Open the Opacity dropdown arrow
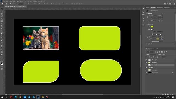 point(166,54)
